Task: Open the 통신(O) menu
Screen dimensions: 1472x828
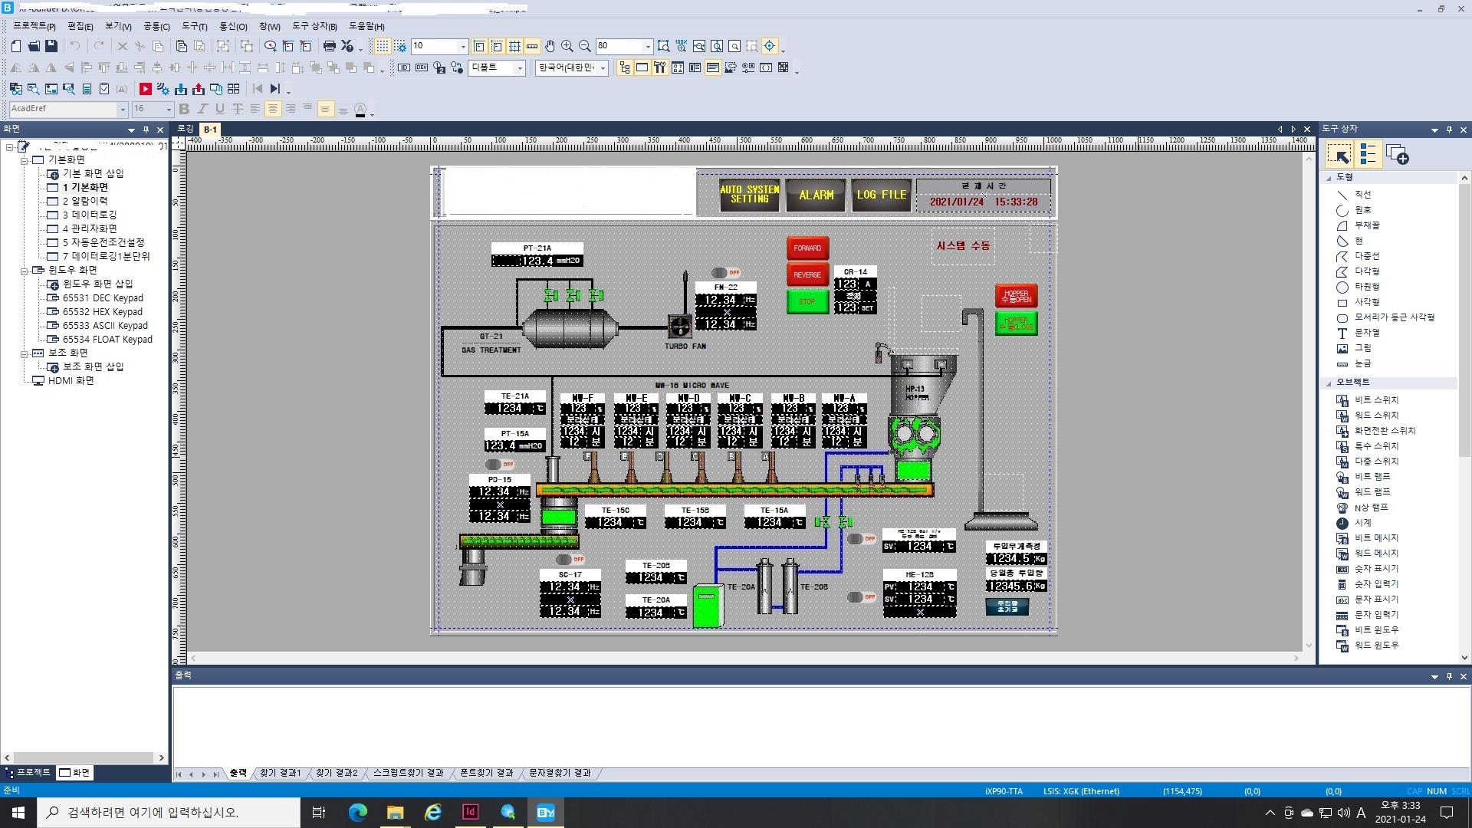Action: pos(233,26)
